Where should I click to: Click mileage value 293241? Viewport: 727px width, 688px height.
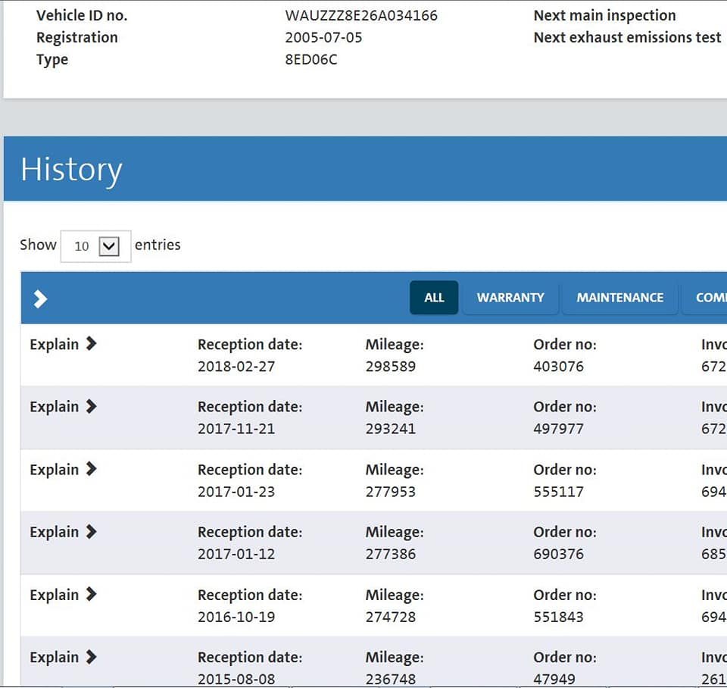[391, 429]
